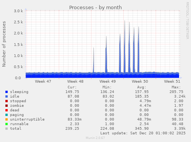
Task: Click the uninterruptible legend color swatch
Action: click(x=7, y=119)
